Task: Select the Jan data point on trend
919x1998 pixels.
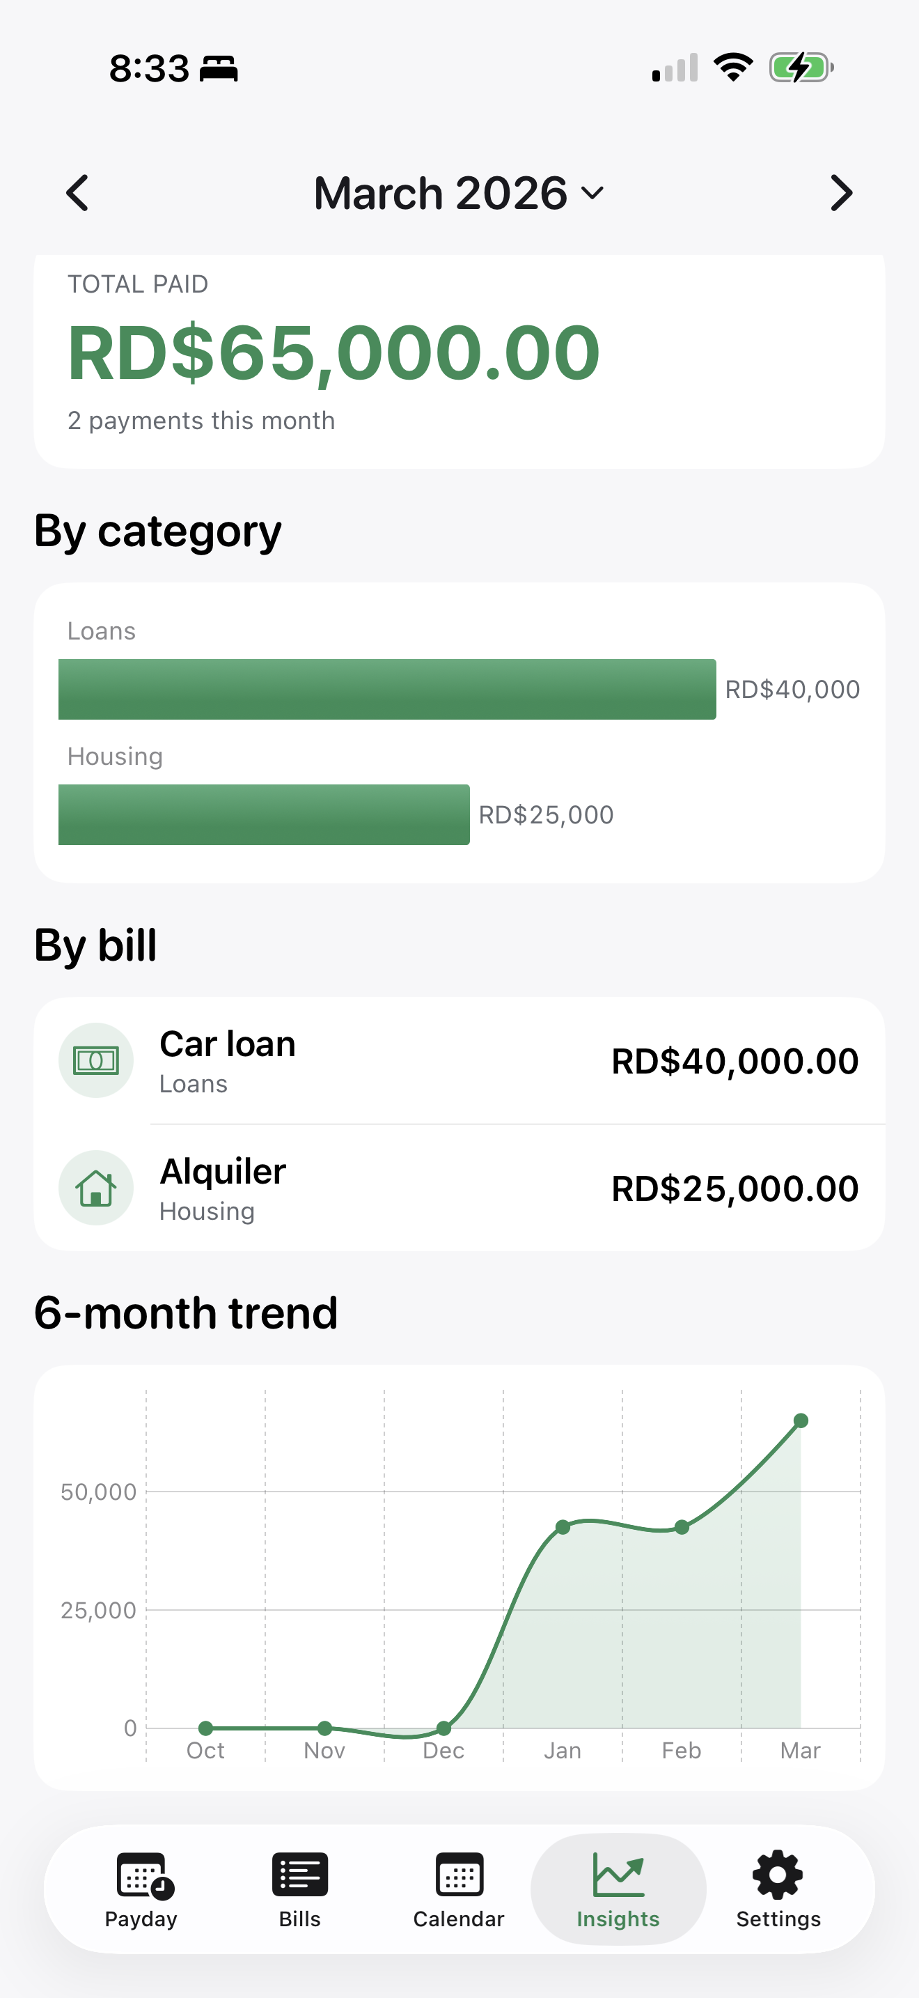Action: pyautogui.click(x=563, y=1527)
